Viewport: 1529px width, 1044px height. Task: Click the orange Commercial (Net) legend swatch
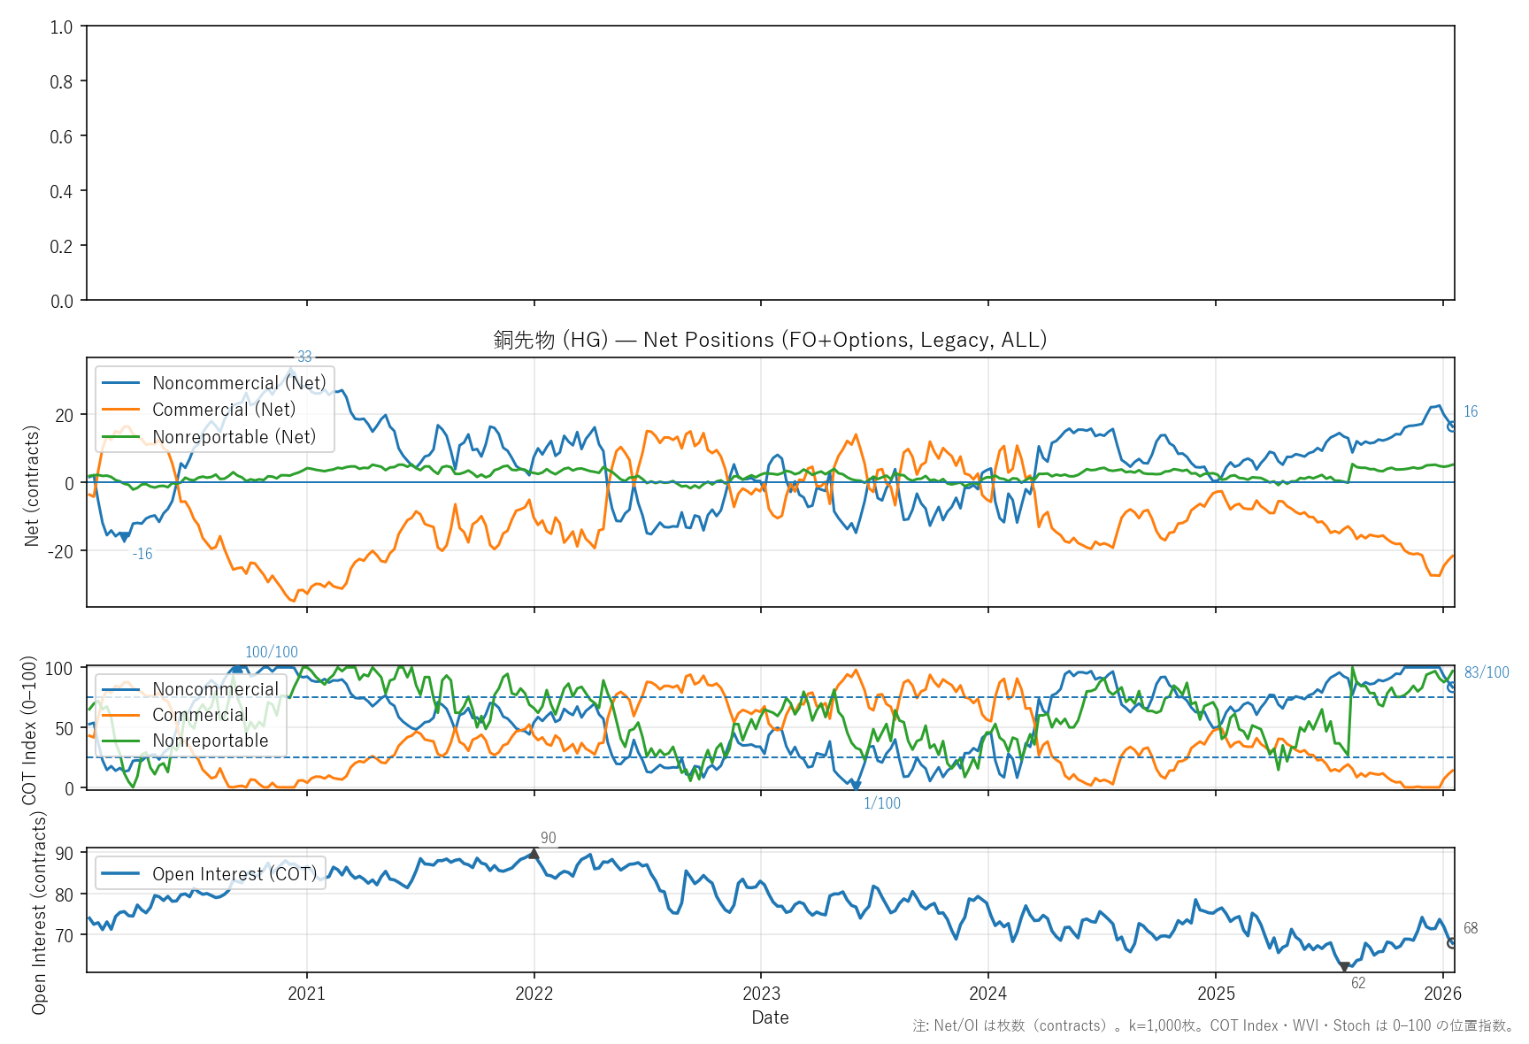pyautogui.click(x=120, y=410)
